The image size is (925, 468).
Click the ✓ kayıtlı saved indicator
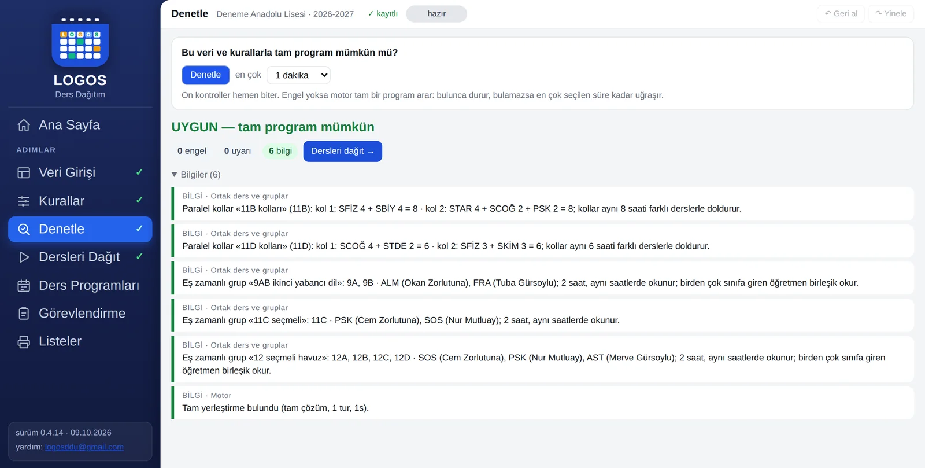383,14
